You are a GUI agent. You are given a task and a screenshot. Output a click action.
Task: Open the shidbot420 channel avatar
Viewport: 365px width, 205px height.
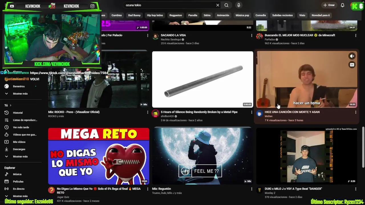(155, 114)
